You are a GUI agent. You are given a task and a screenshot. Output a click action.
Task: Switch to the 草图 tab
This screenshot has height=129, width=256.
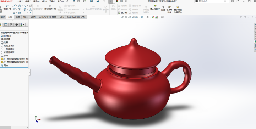[18, 17]
